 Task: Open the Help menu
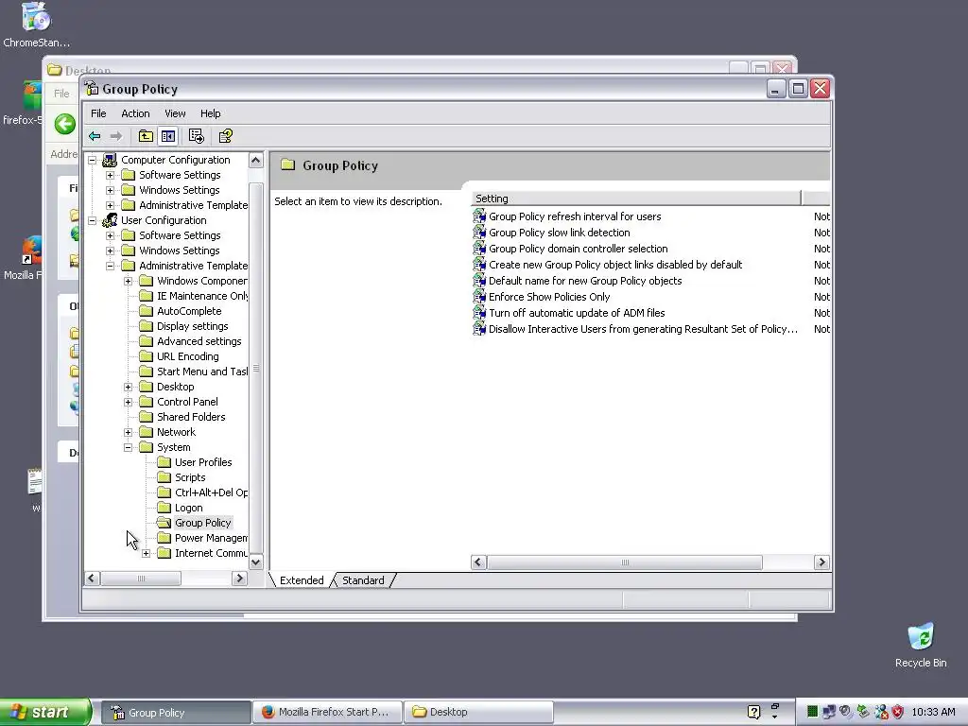210,113
